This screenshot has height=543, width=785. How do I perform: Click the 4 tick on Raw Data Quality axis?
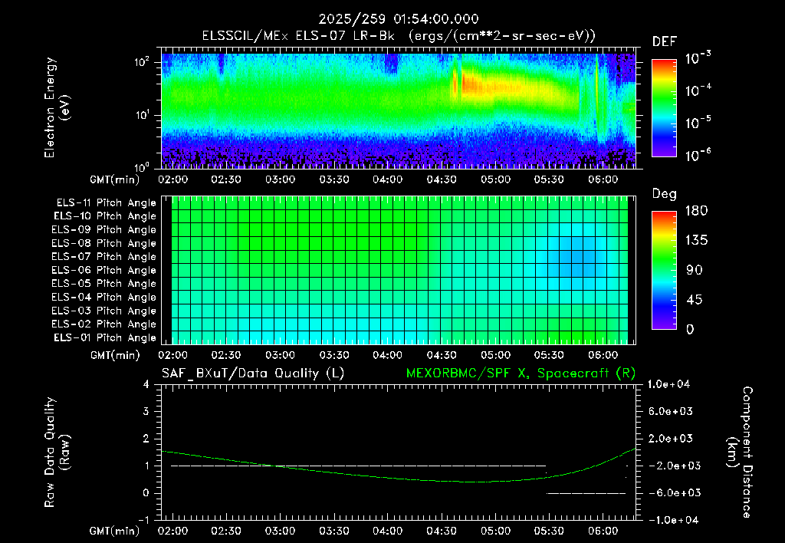[x=146, y=385]
